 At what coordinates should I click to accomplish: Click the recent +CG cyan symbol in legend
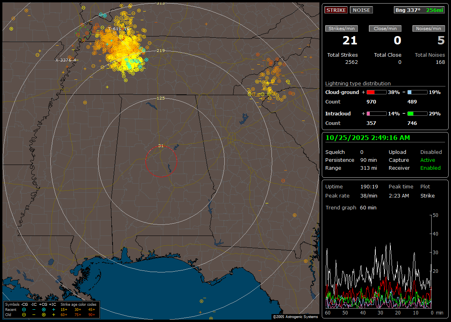44,309
